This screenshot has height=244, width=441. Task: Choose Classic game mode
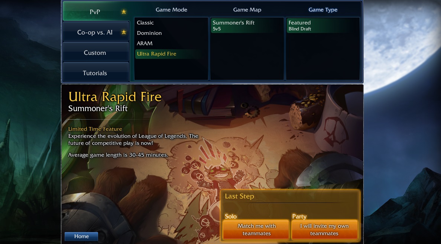(171, 23)
